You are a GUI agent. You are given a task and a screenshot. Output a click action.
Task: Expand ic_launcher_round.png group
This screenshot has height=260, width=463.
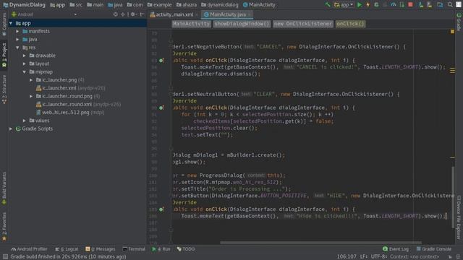pyautogui.click(x=31, y=96)
